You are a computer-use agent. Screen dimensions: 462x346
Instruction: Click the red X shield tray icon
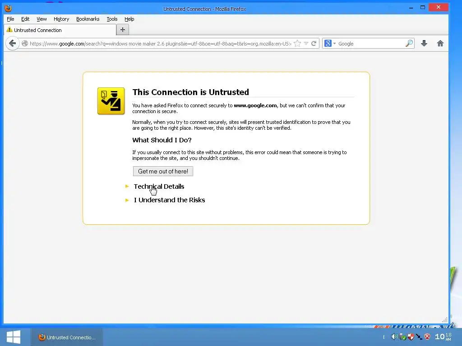tap(427, 336)
